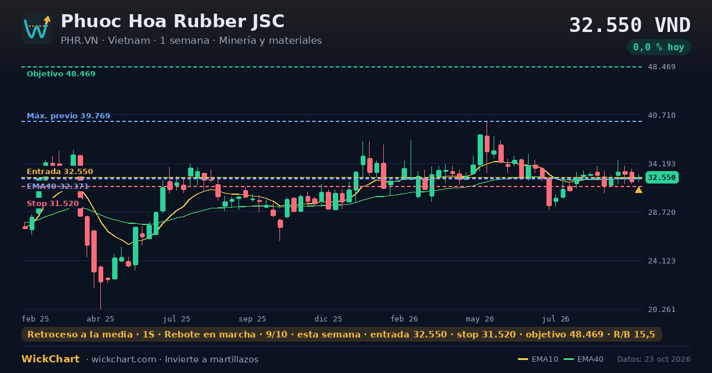Click the 40.710 axis value
The width and height of the screenshot is (712, 373).
pyautogui.click(x=662, y=115)
